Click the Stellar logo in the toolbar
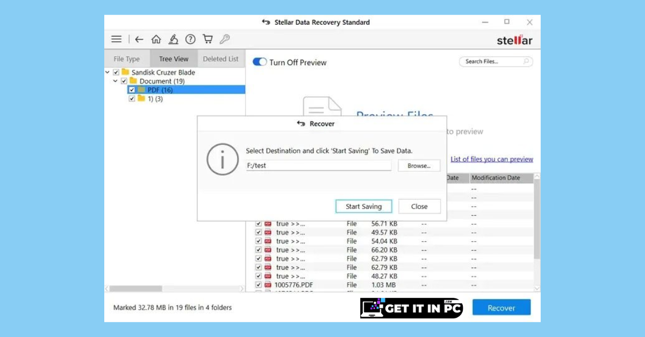This screenshot has height=337, width=645. point(514,40)
